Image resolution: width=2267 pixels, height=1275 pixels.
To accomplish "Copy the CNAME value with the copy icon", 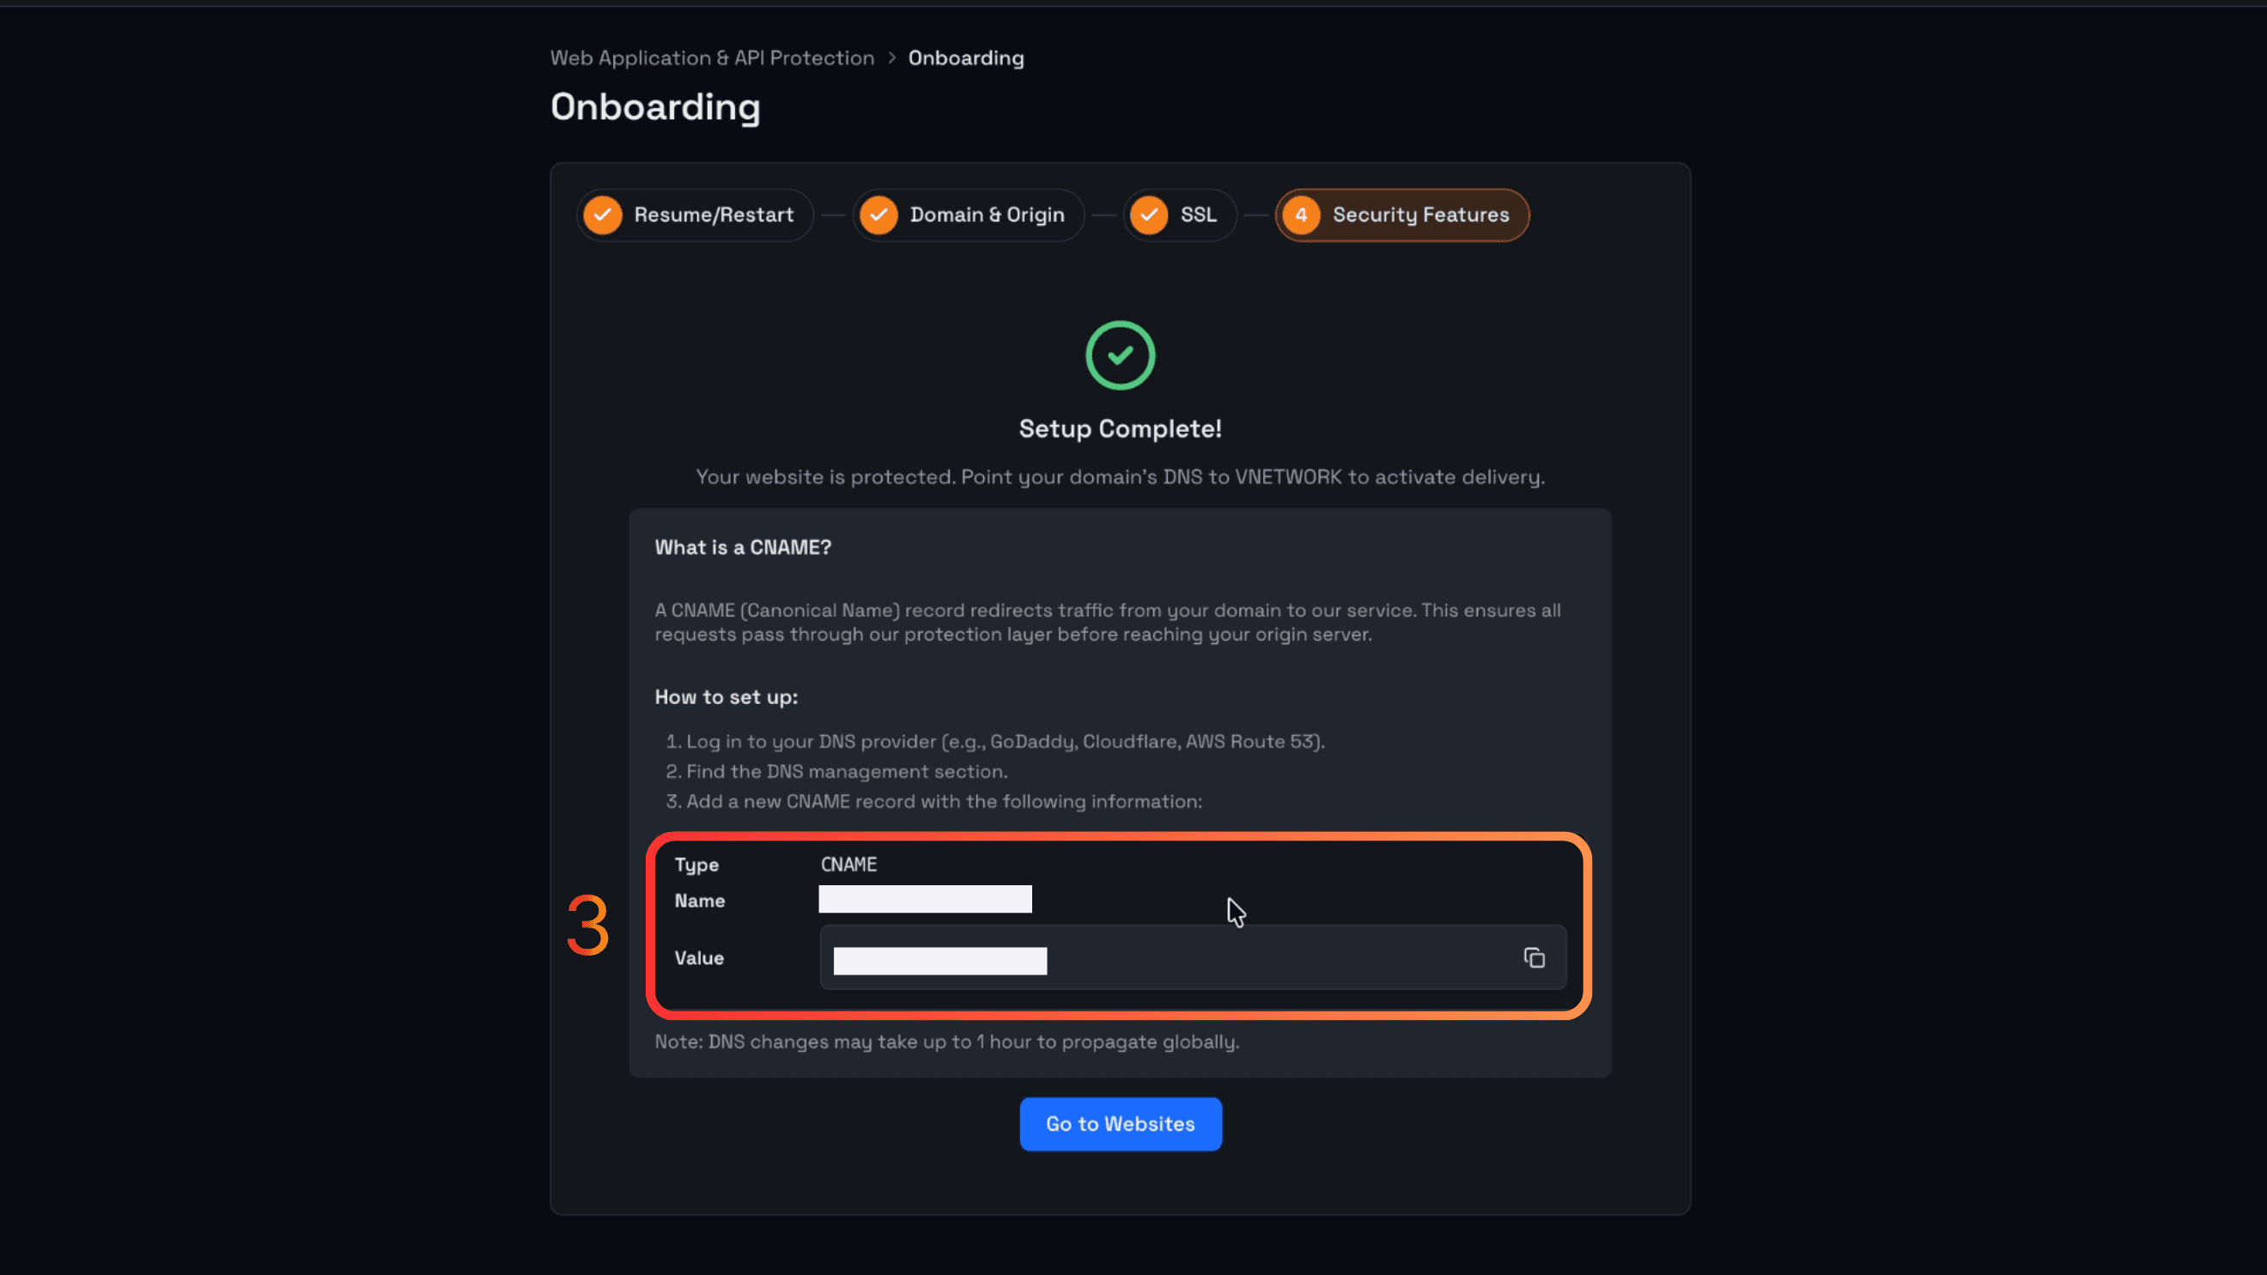I will (x=1534, y=957).
